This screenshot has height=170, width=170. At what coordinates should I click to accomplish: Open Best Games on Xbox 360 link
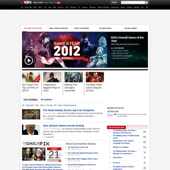[122, 56]
